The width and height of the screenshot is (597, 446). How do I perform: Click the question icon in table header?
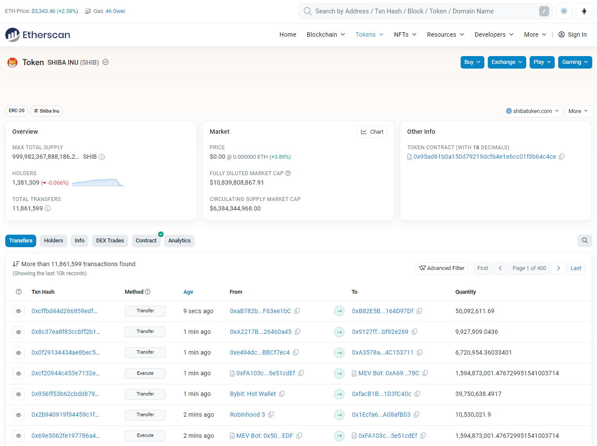pos(19,292)
